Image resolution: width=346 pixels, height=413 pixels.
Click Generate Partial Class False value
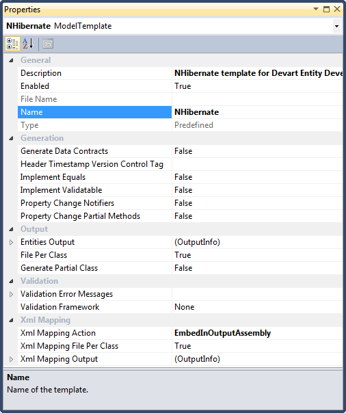[x=183, y=268]
